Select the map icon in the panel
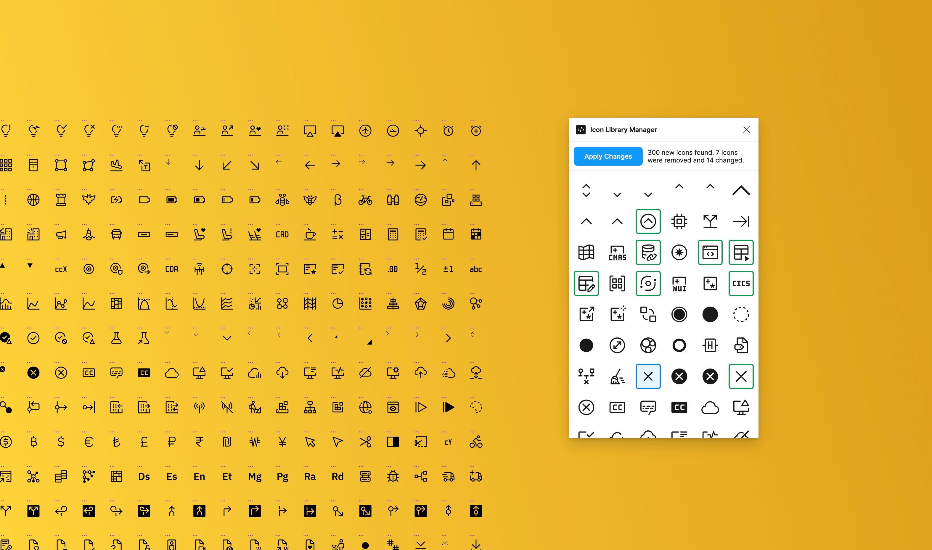 pos(586,253)
